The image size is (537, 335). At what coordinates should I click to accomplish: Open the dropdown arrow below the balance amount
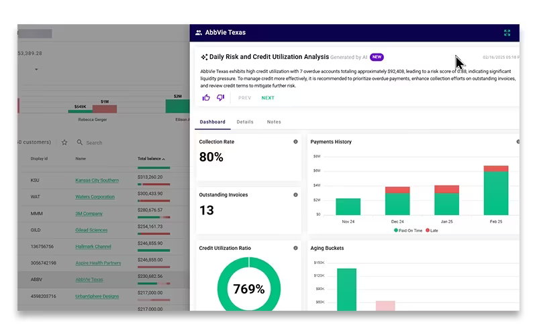click(36, 70)
